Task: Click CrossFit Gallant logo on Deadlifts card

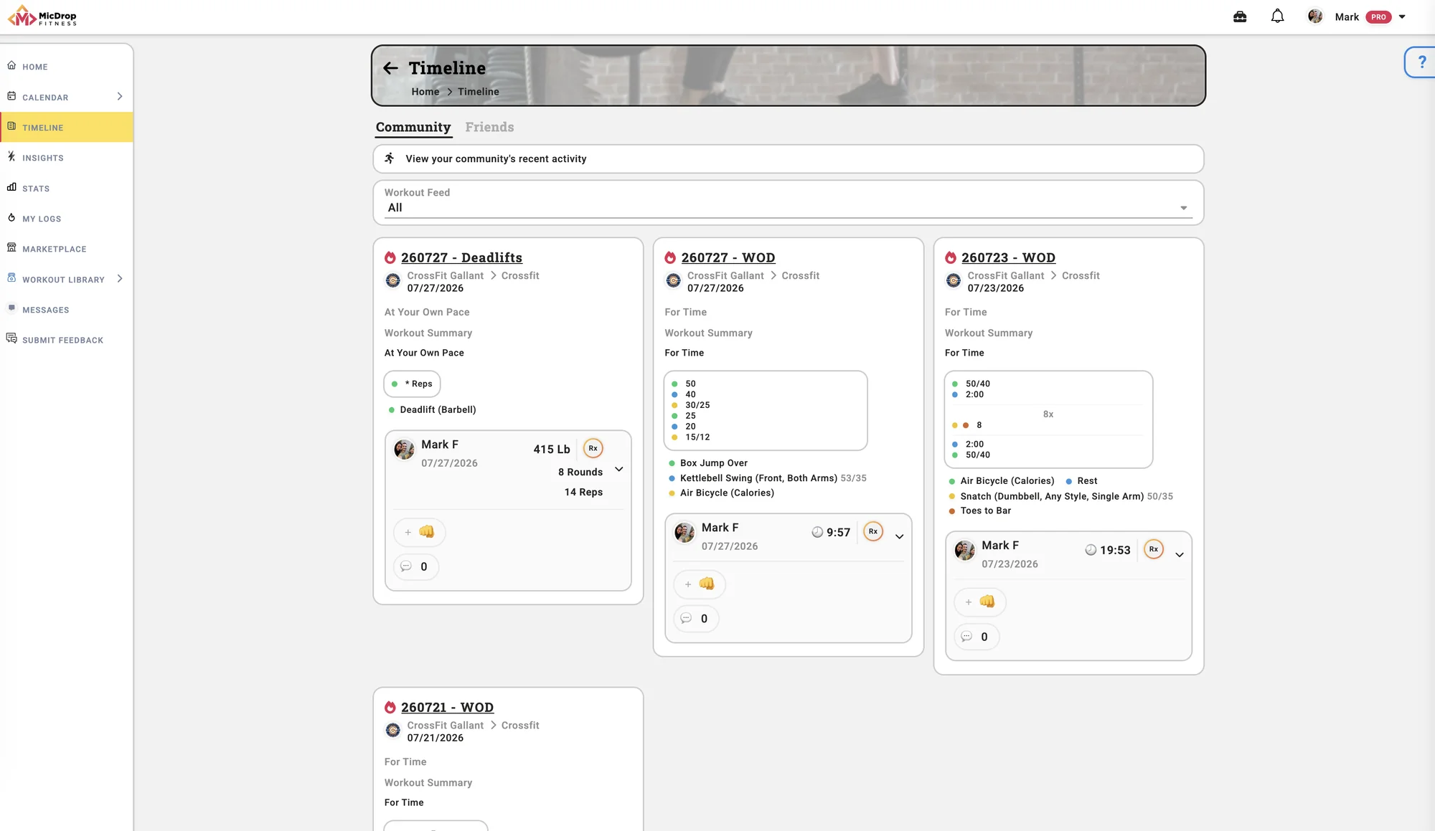Action: [393, 280]
